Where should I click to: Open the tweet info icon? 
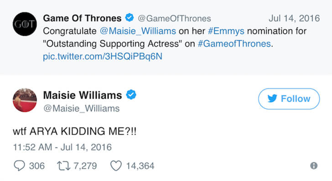coord(314,166)
